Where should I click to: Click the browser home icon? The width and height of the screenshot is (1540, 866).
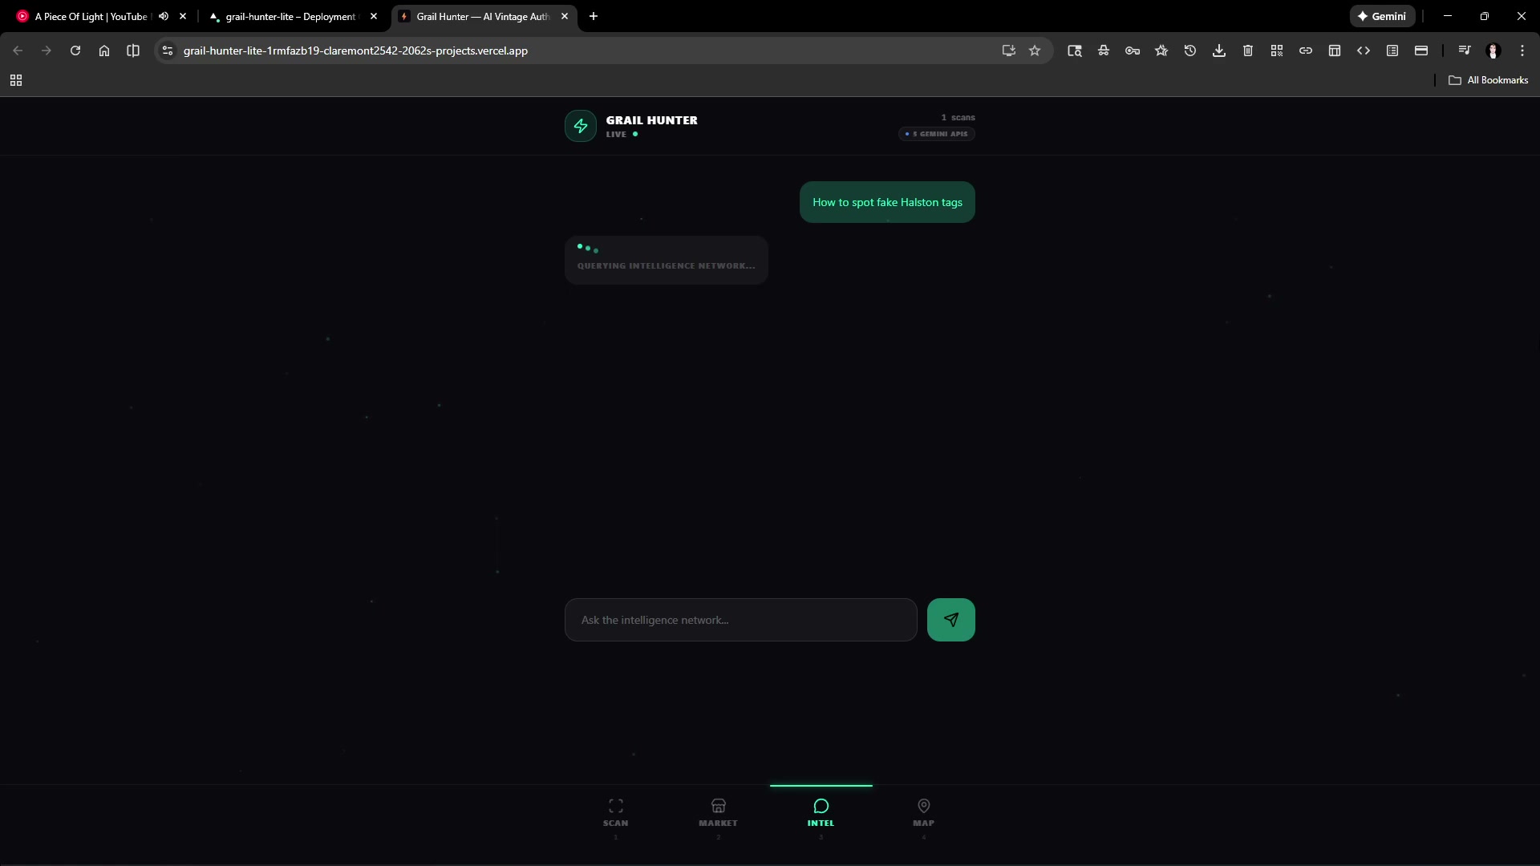tap(104, 51)
